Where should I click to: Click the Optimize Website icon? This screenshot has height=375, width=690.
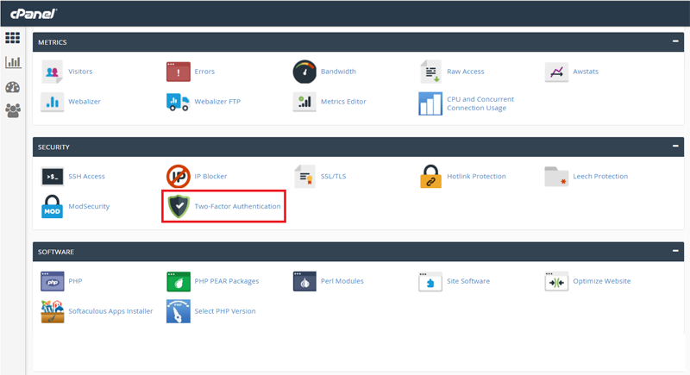click(556, 281)
